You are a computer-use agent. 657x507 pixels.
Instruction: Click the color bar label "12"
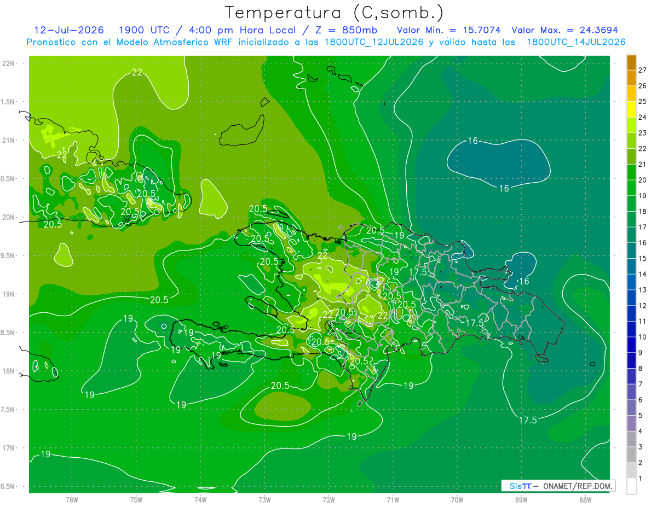point(642,305)
